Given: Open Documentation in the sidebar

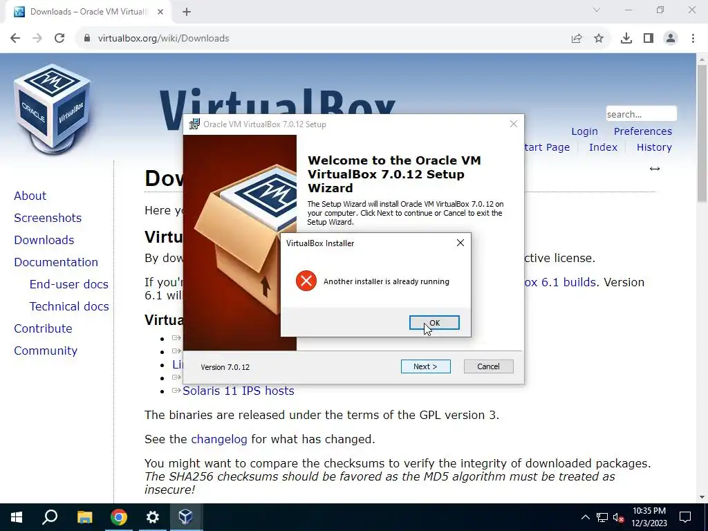Looking at the screenshot, I should [x=56, y=262].
